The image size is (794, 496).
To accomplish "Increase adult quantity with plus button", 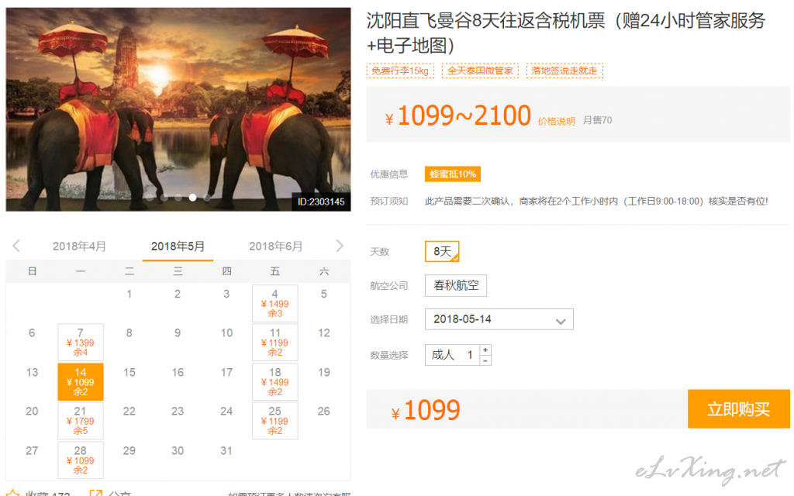I will click(x=485, y=350).
